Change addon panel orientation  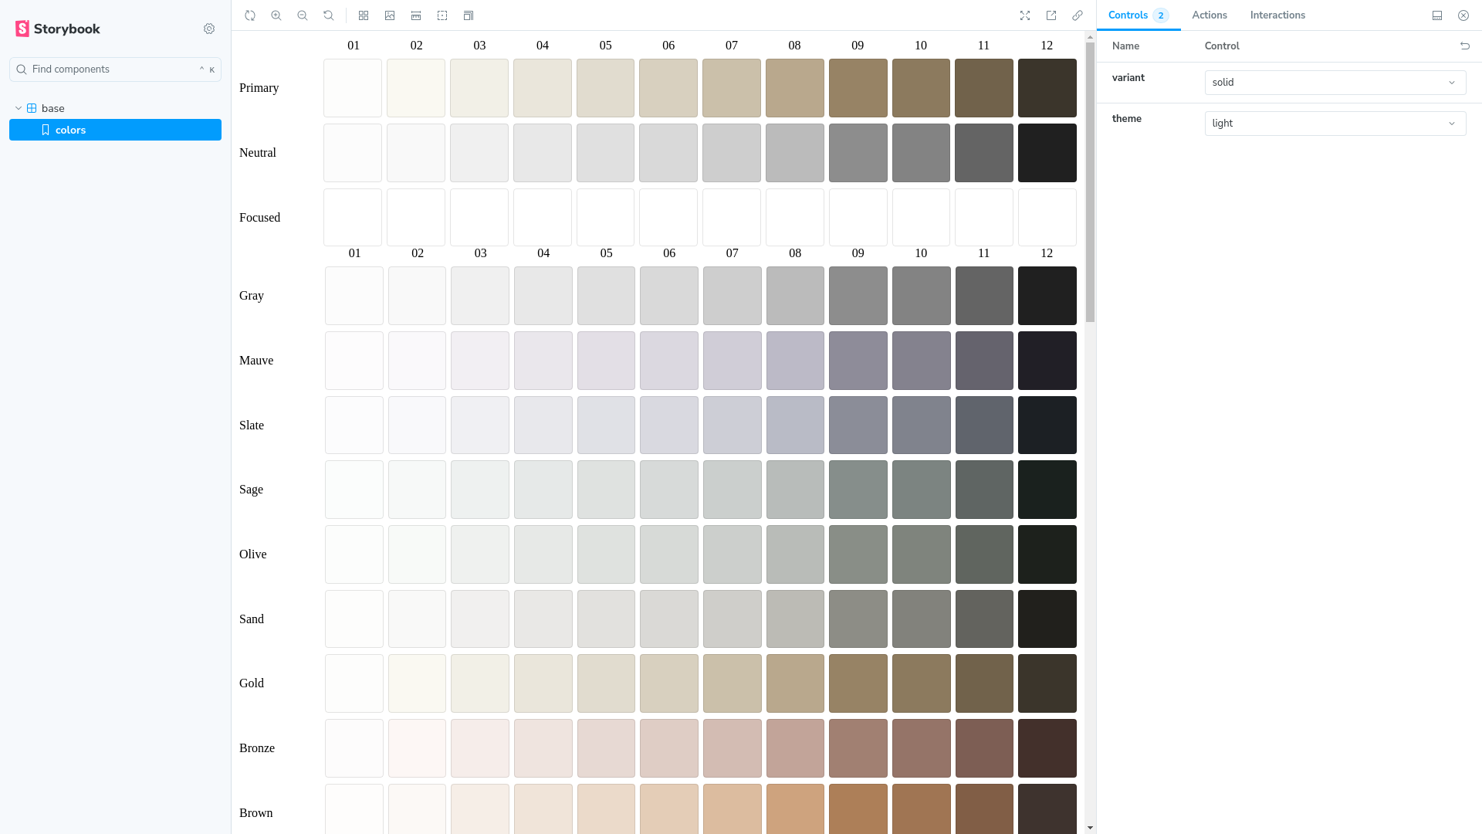click(1437, 15)
